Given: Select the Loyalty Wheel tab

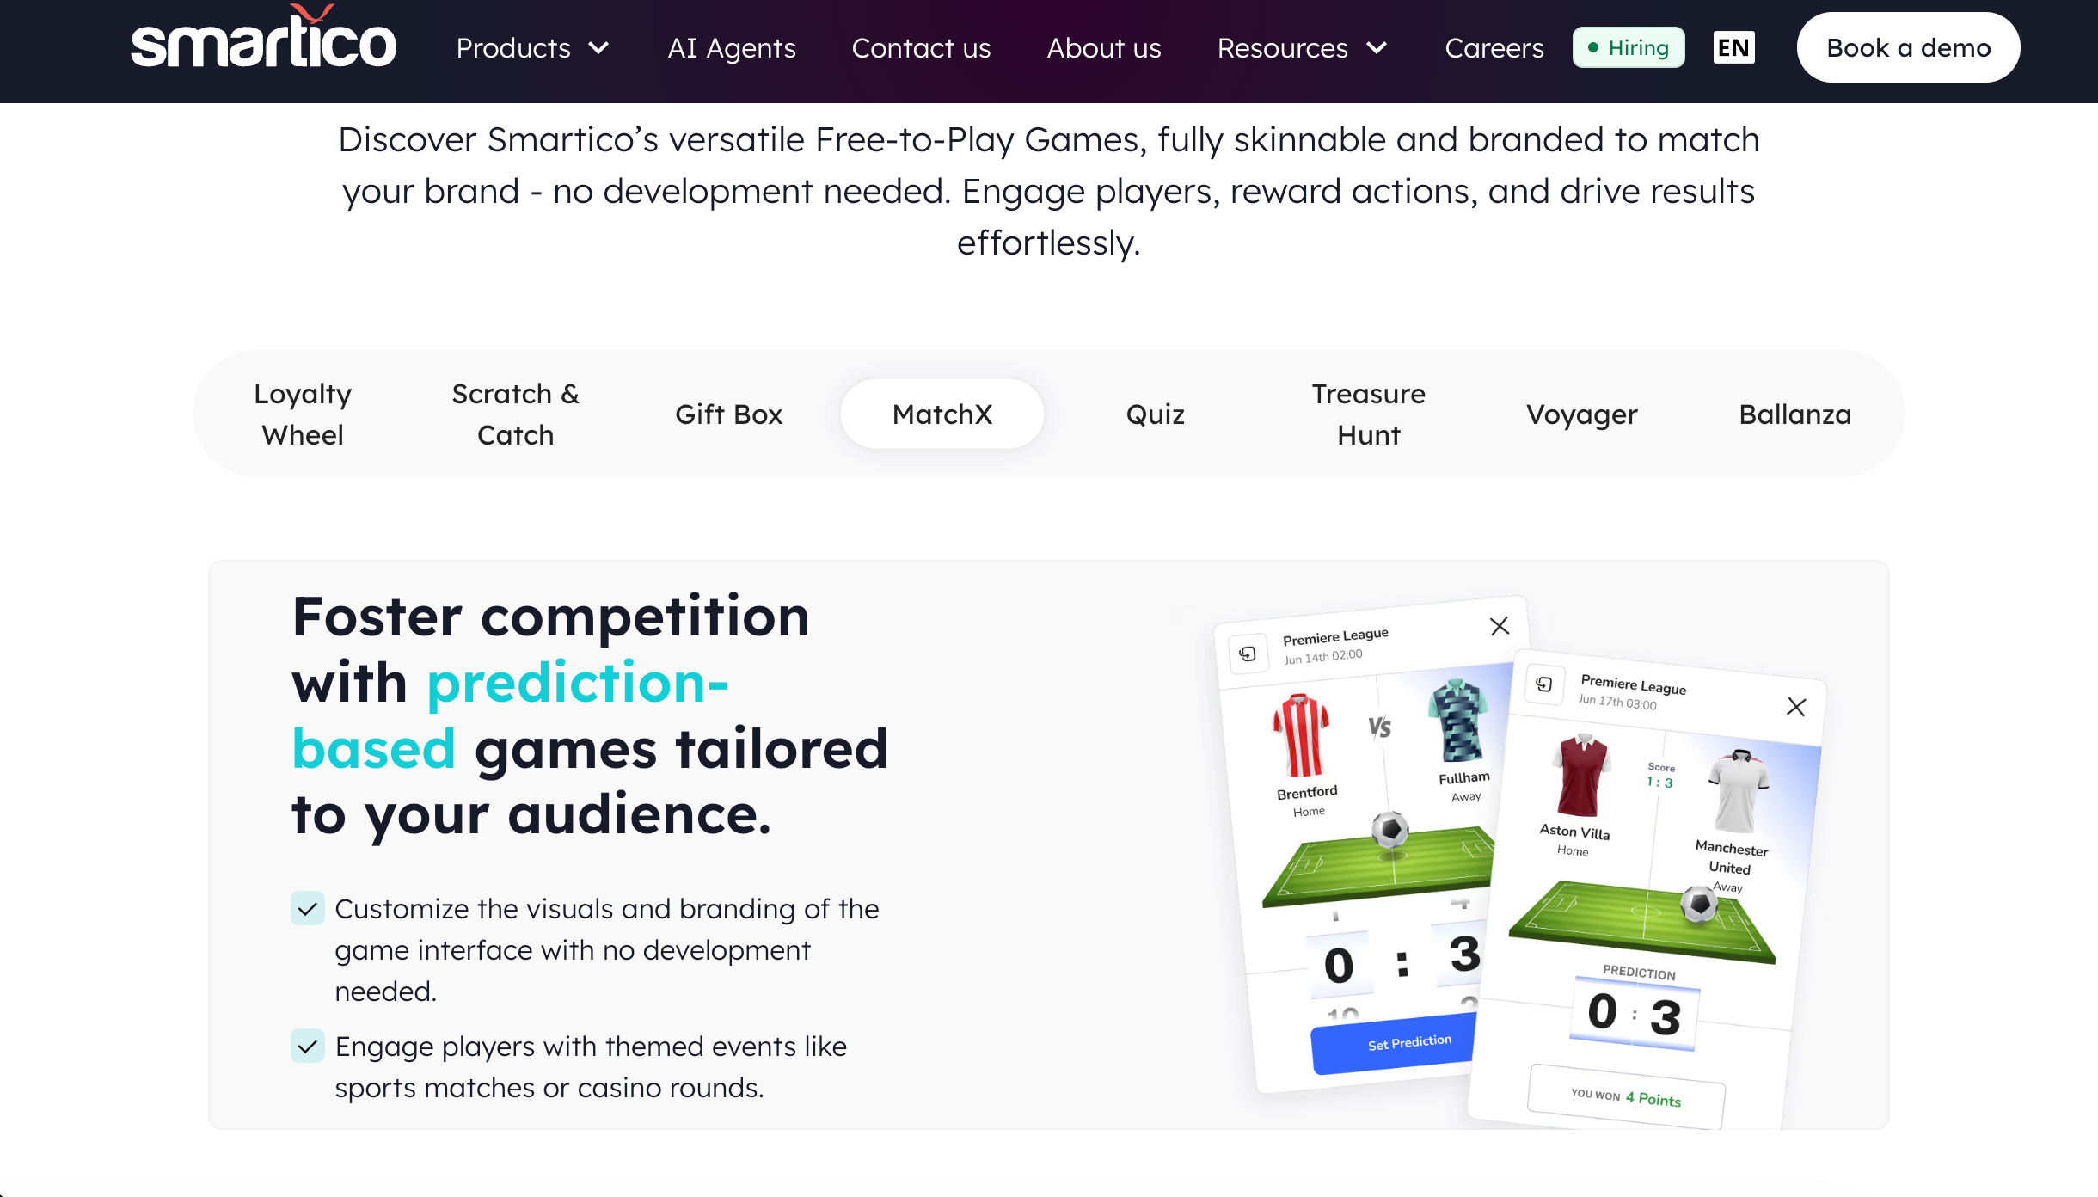Looking at the screenshot, I should coord(303,414).
